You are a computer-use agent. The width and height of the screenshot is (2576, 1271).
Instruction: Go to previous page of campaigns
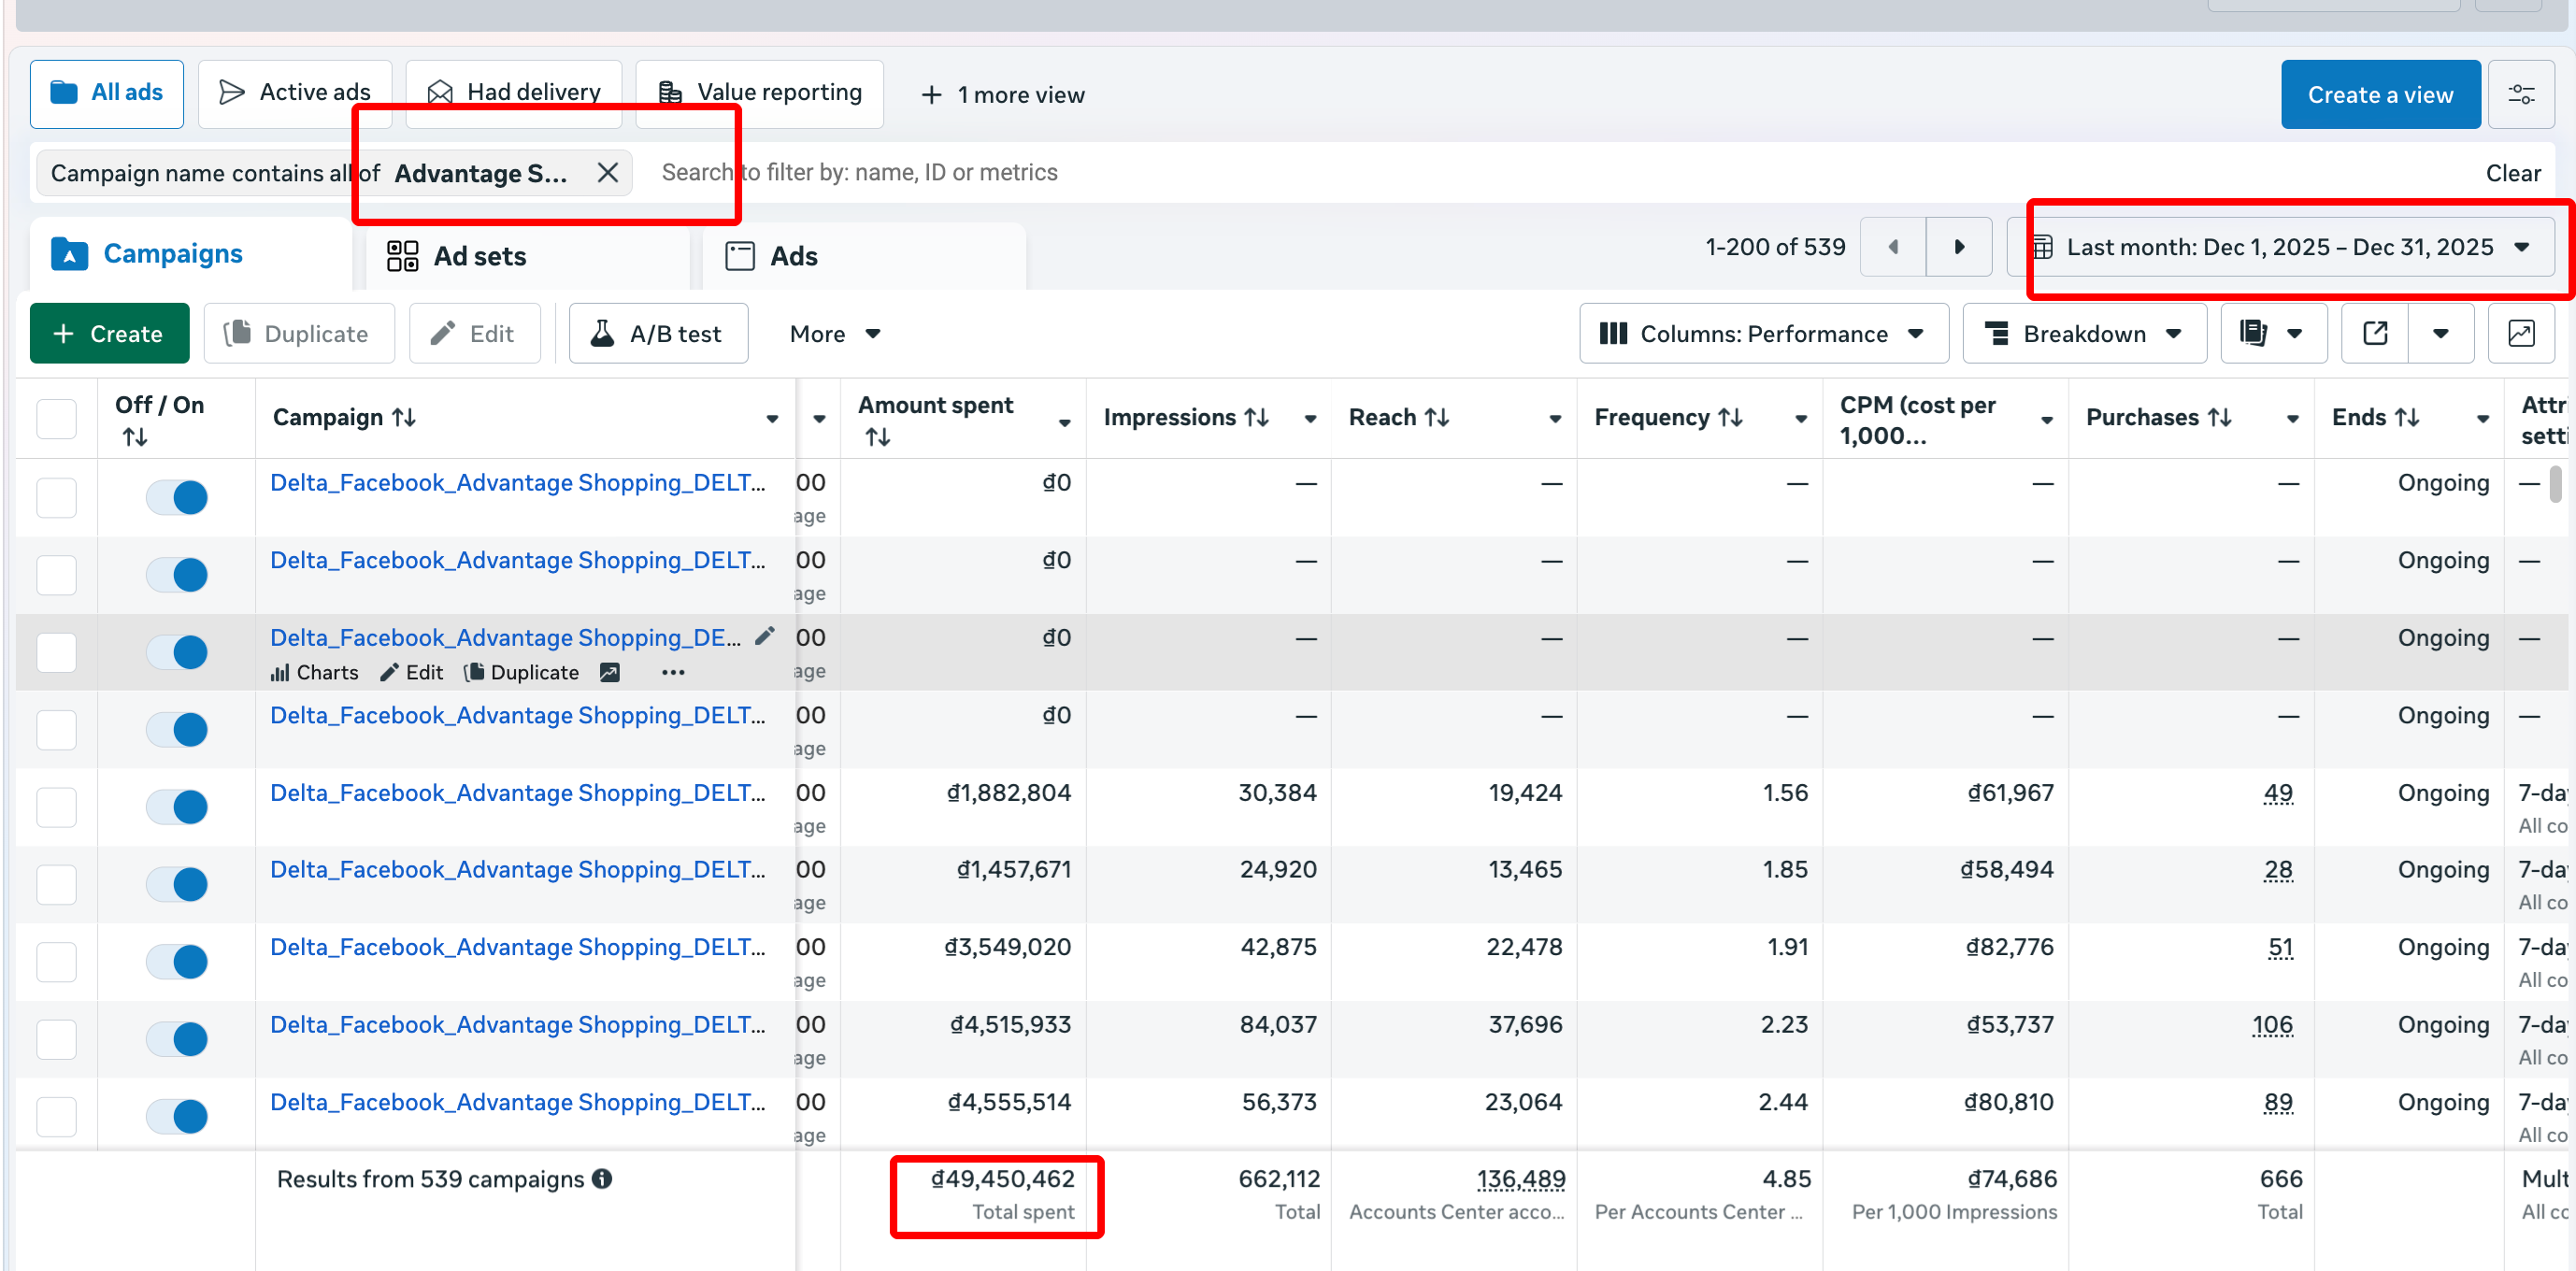tap(1893, 247)
